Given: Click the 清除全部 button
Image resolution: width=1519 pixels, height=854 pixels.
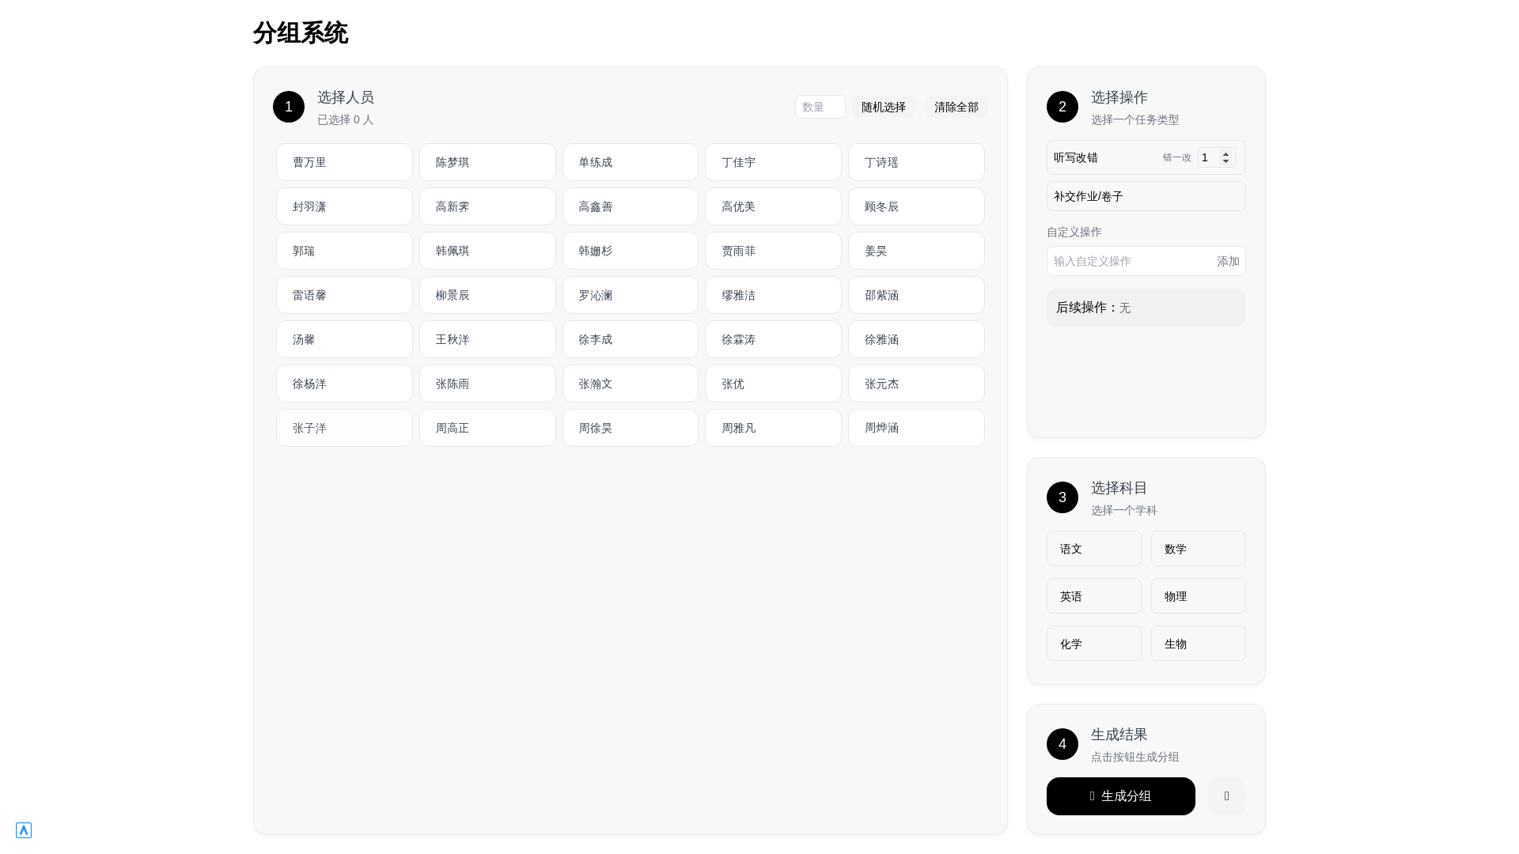Looking at the screenshot, I should (x=956, y=107).
